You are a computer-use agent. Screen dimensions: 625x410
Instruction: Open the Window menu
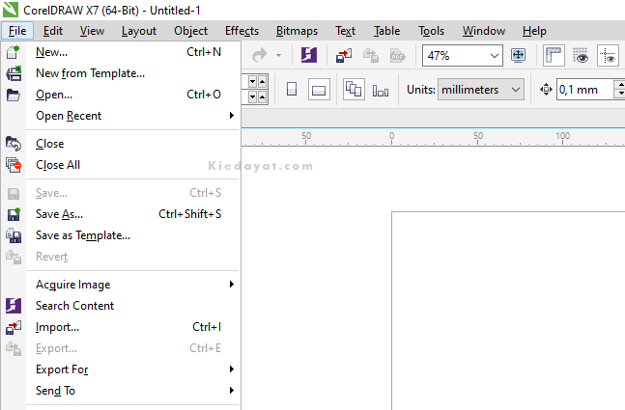point(484,31)
